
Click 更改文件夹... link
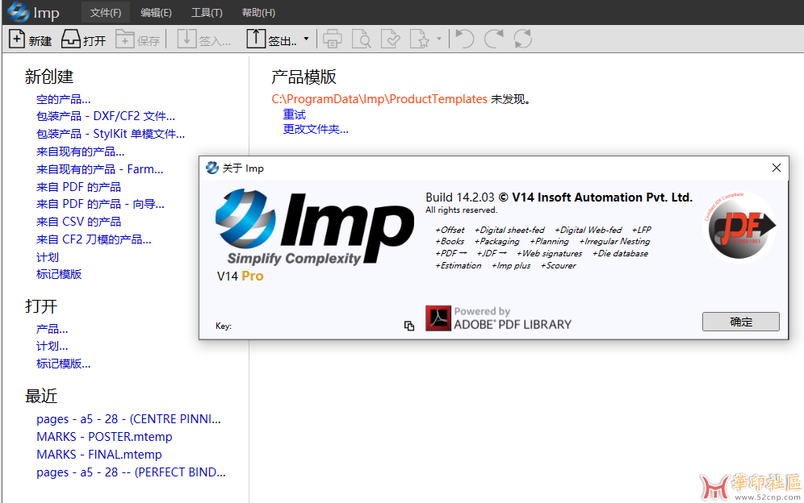pos(316,129)
